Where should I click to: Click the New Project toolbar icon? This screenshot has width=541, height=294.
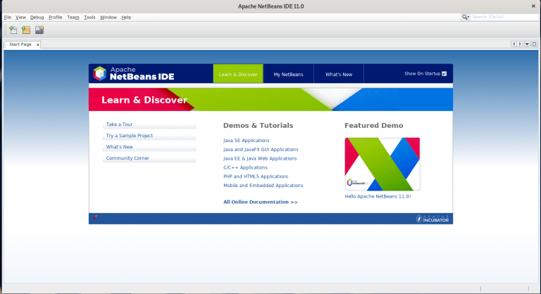[x=26, y=30]
